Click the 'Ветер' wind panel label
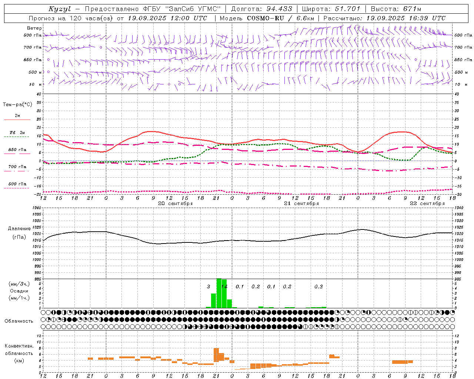 click(x=34, y=28)
